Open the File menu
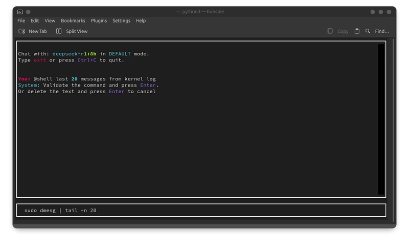The height and width of the screenshot is (249, 409). point(21,20)
